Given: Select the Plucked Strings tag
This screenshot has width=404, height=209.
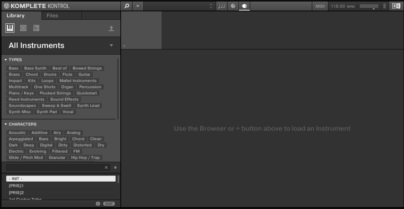Looking at the screenshot, I should click(x=55, y=93).
